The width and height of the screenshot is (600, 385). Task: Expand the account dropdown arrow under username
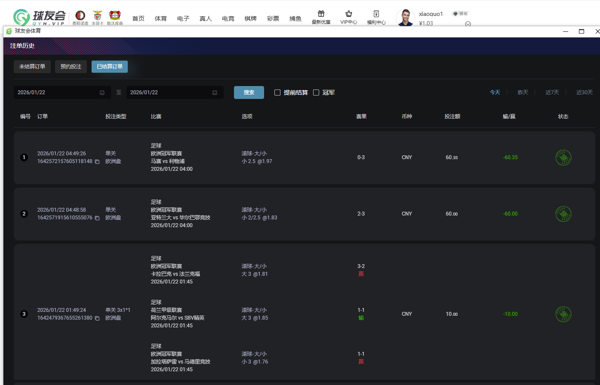tap(468, 24)
